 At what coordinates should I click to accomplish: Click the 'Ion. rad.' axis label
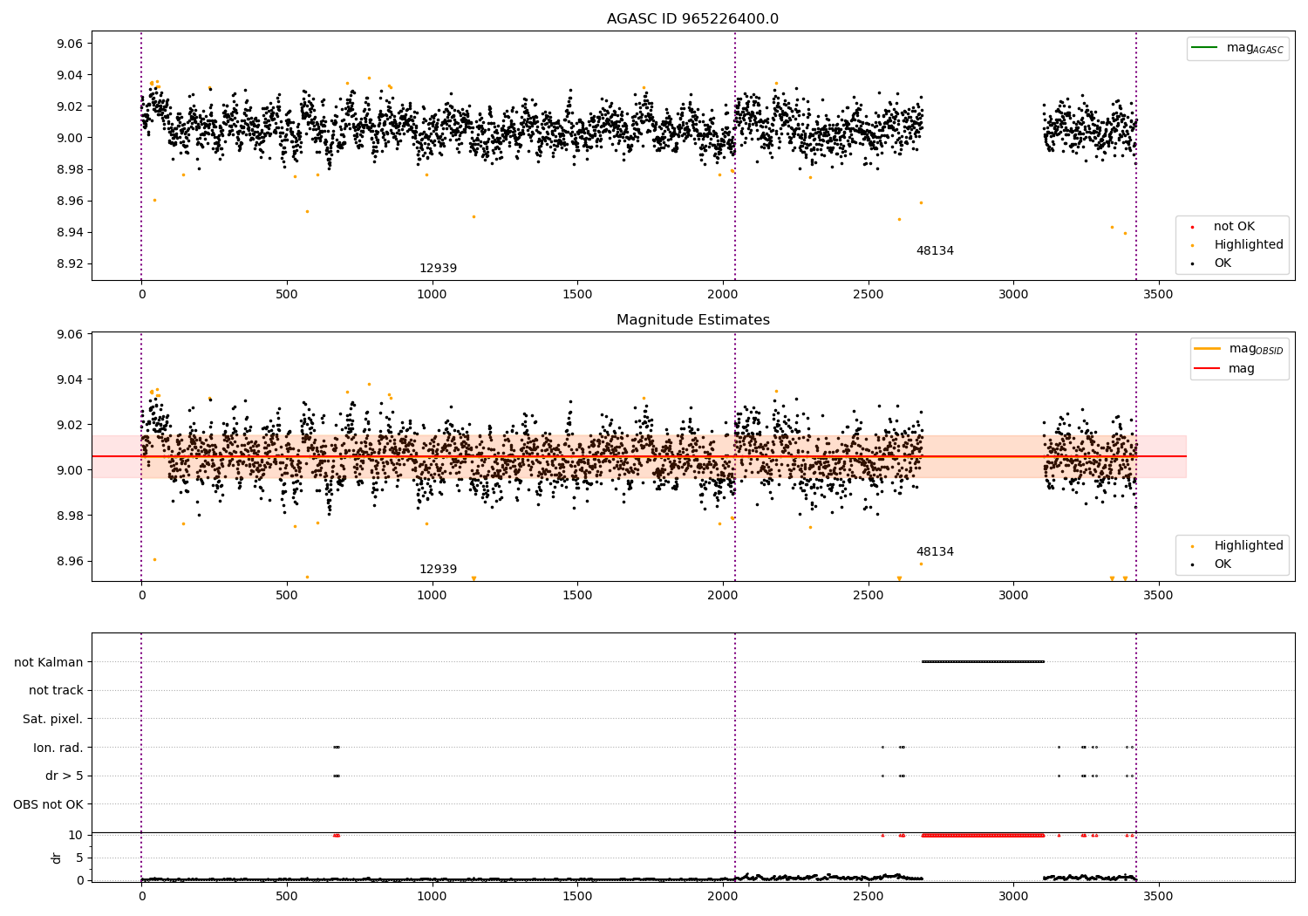[58, 748]
